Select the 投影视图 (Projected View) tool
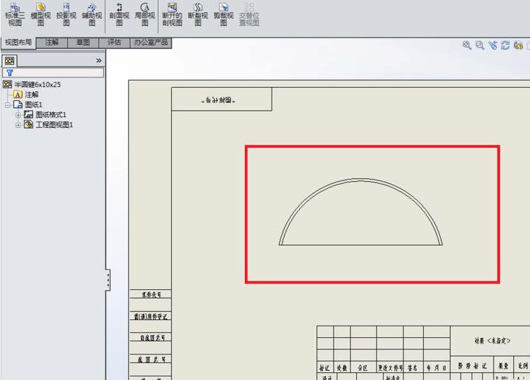 coord(64,14)
